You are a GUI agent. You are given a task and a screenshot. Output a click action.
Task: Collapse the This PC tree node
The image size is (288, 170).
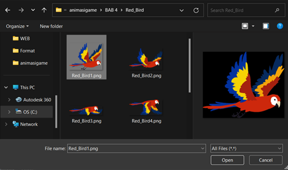[6, 87]
